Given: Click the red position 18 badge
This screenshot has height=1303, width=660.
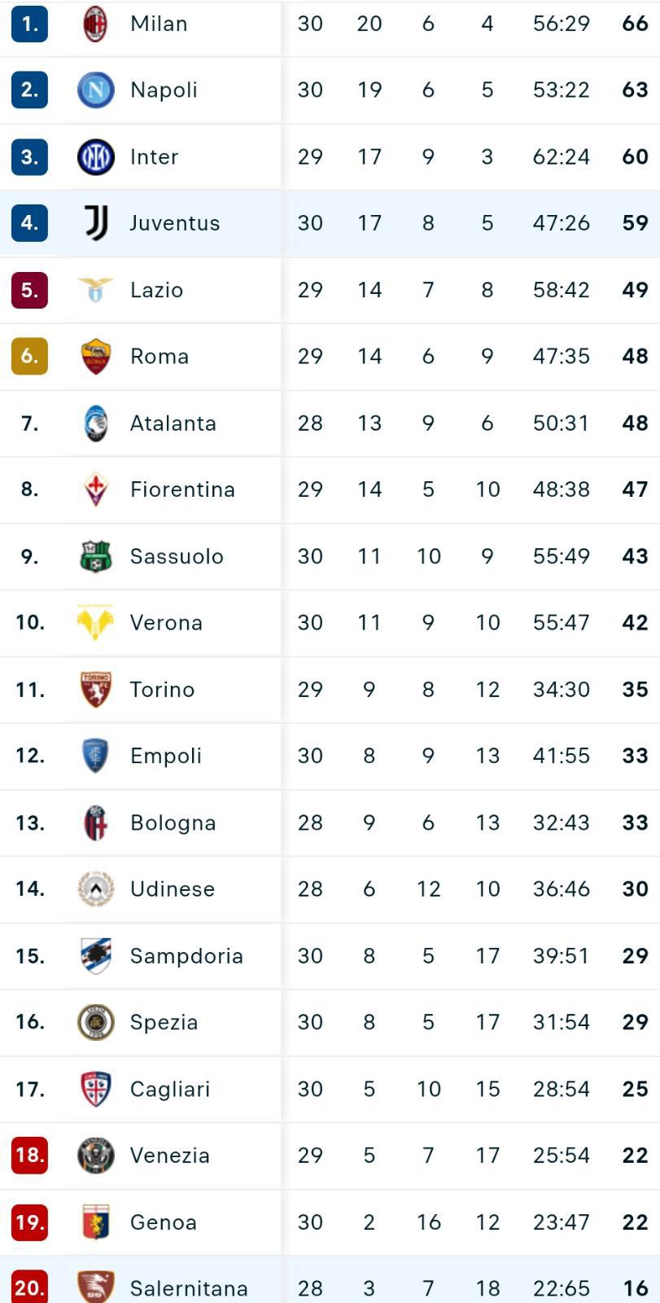Looking at the screenshot, I should [x=29, y=1155].
